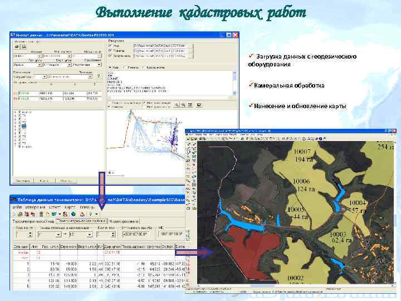Switch to the Тахеометрический ход tab

point(33,221)
